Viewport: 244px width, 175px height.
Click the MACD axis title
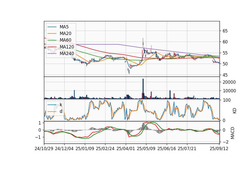click(x=233, y=133)
